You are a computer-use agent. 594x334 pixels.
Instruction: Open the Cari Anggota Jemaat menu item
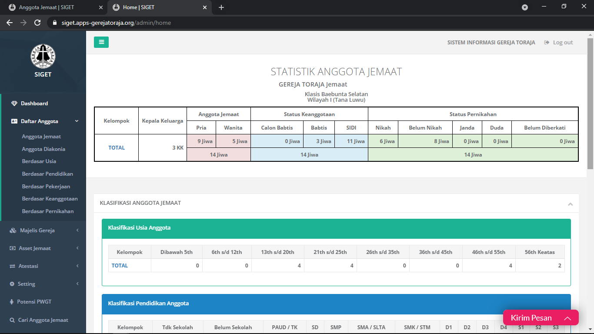pyautogui.click(x=43, y=320)
